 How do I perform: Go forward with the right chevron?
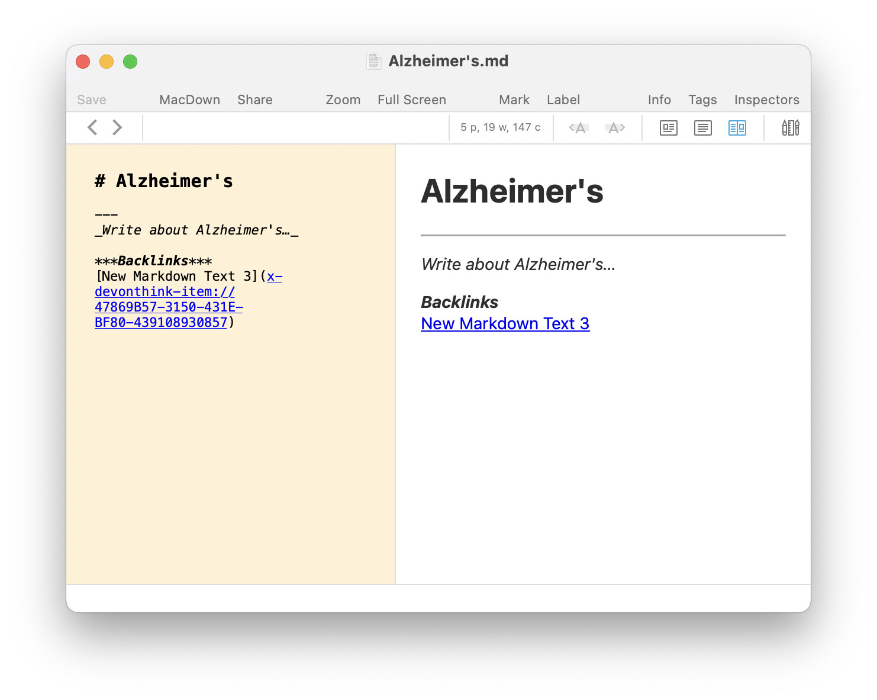click(x=117, y=127)
